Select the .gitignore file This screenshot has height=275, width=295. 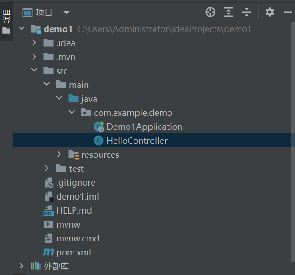pos(75,183)
